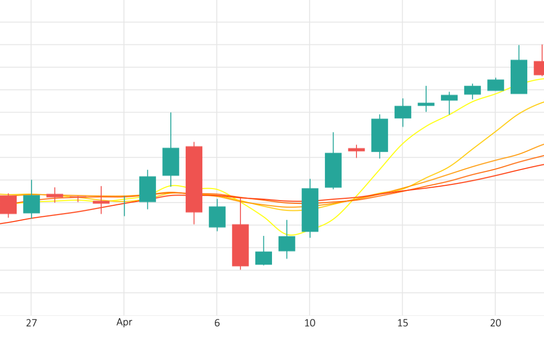Click the green candle above the 6 label
This screenshot has width=544, height=339.
click(x=217, y=217)
